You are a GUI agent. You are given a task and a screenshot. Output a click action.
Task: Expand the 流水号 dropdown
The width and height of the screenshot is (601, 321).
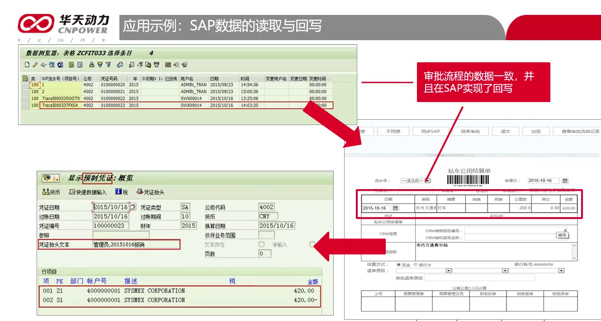coord(428,181)
